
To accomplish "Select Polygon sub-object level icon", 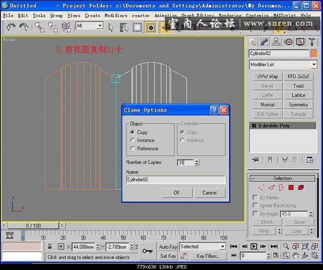I will pyautogui.click(x=291, y=188).
